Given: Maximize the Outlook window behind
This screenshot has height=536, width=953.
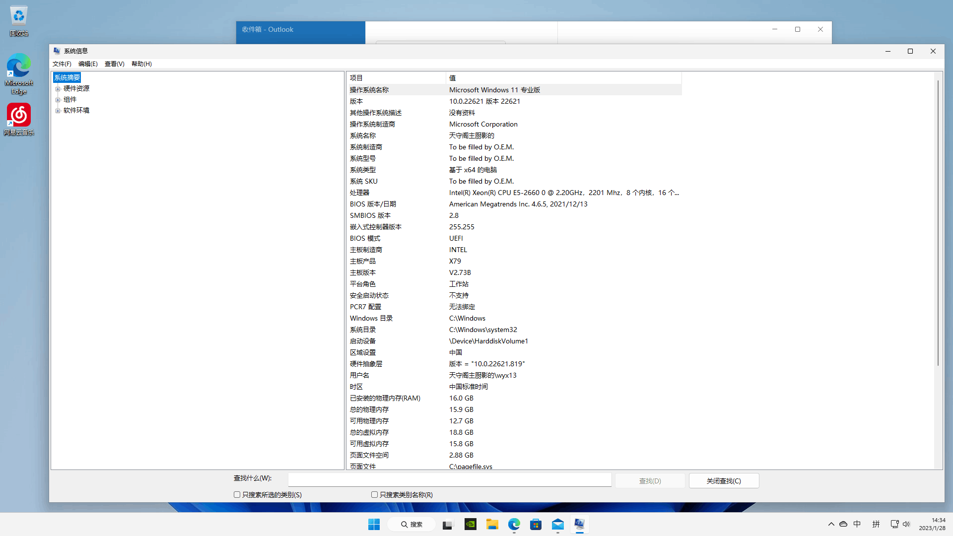Looking at the screenshot, I should coord(798,29).
